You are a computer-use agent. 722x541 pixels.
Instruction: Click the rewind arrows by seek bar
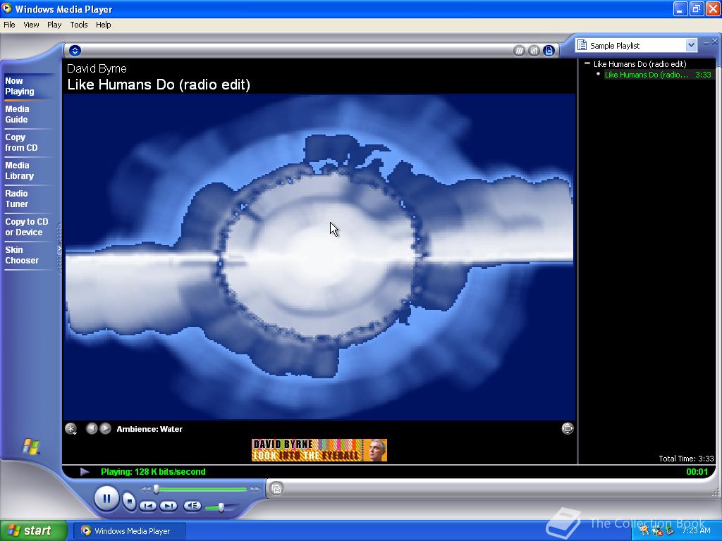tap(146, 490)
